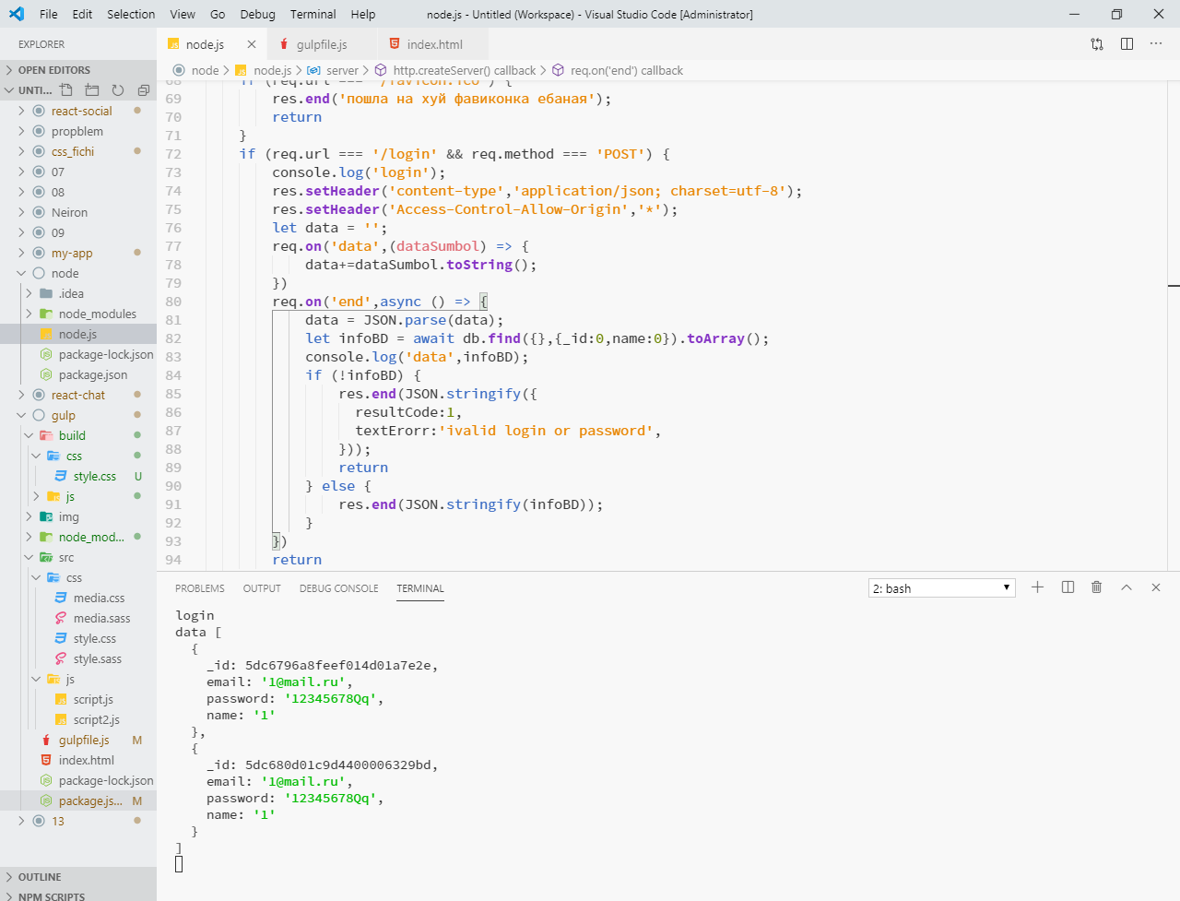The image size is (1180, 901).
Task: Expand the Neiron folder
Action: [x=22, y=212]
